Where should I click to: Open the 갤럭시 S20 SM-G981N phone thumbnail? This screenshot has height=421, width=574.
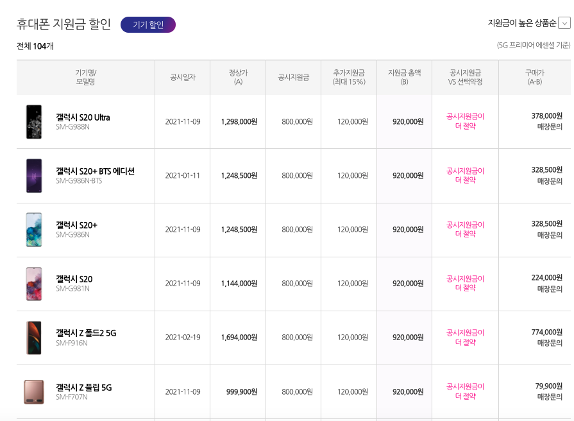(x=34, y=284)
